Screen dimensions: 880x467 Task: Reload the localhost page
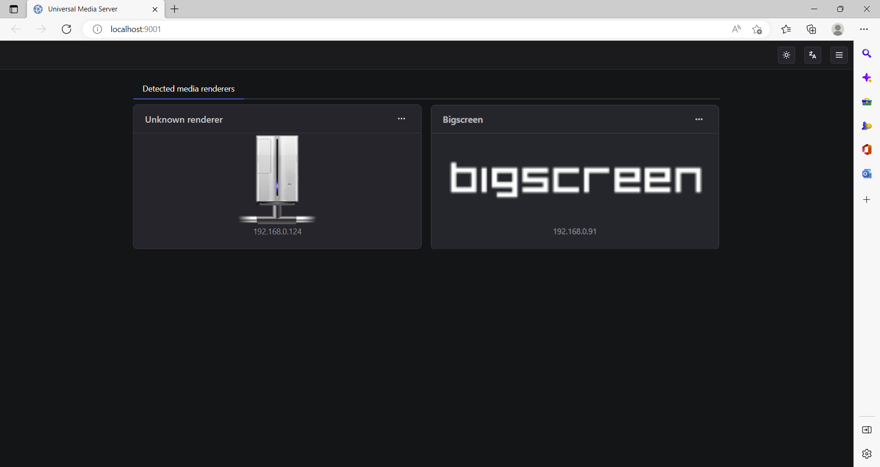(x=66, y=29)
